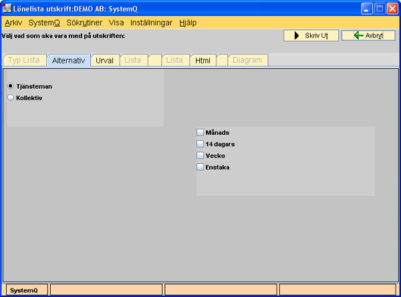Open the Hjälp menu
401x297 pixels.
188,22
